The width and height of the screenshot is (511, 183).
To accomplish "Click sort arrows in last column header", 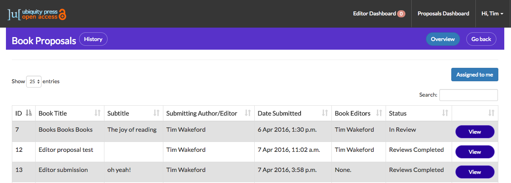I will pos(491,113).
